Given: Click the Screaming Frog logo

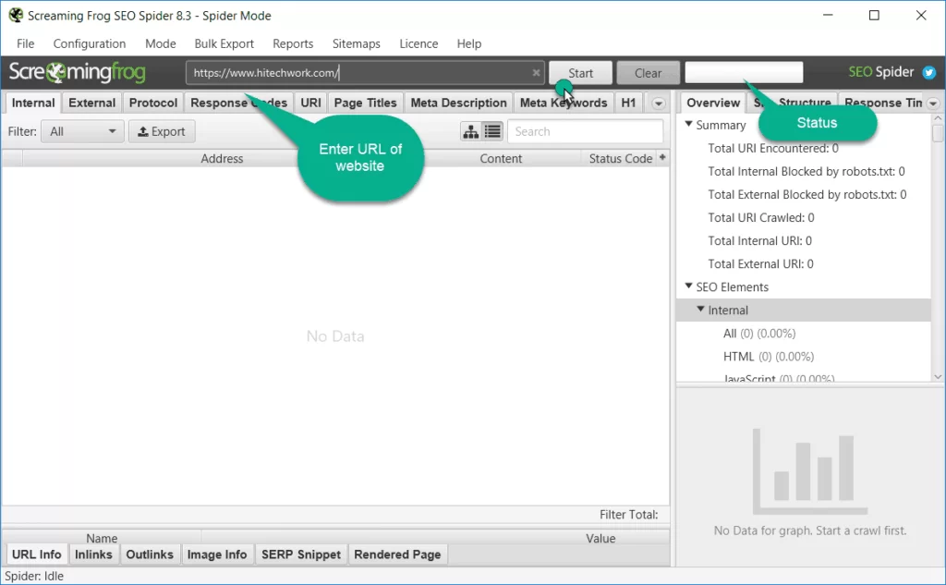Looking at the screenshot, I should (78, 72).
